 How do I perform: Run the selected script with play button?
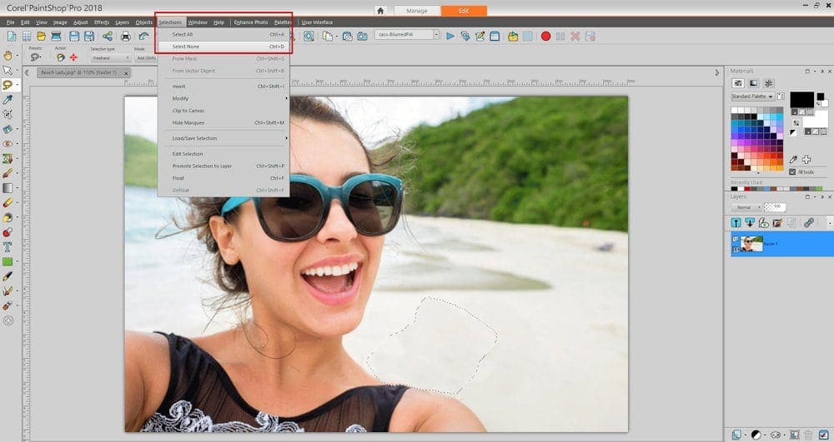[x=450, y=36]
